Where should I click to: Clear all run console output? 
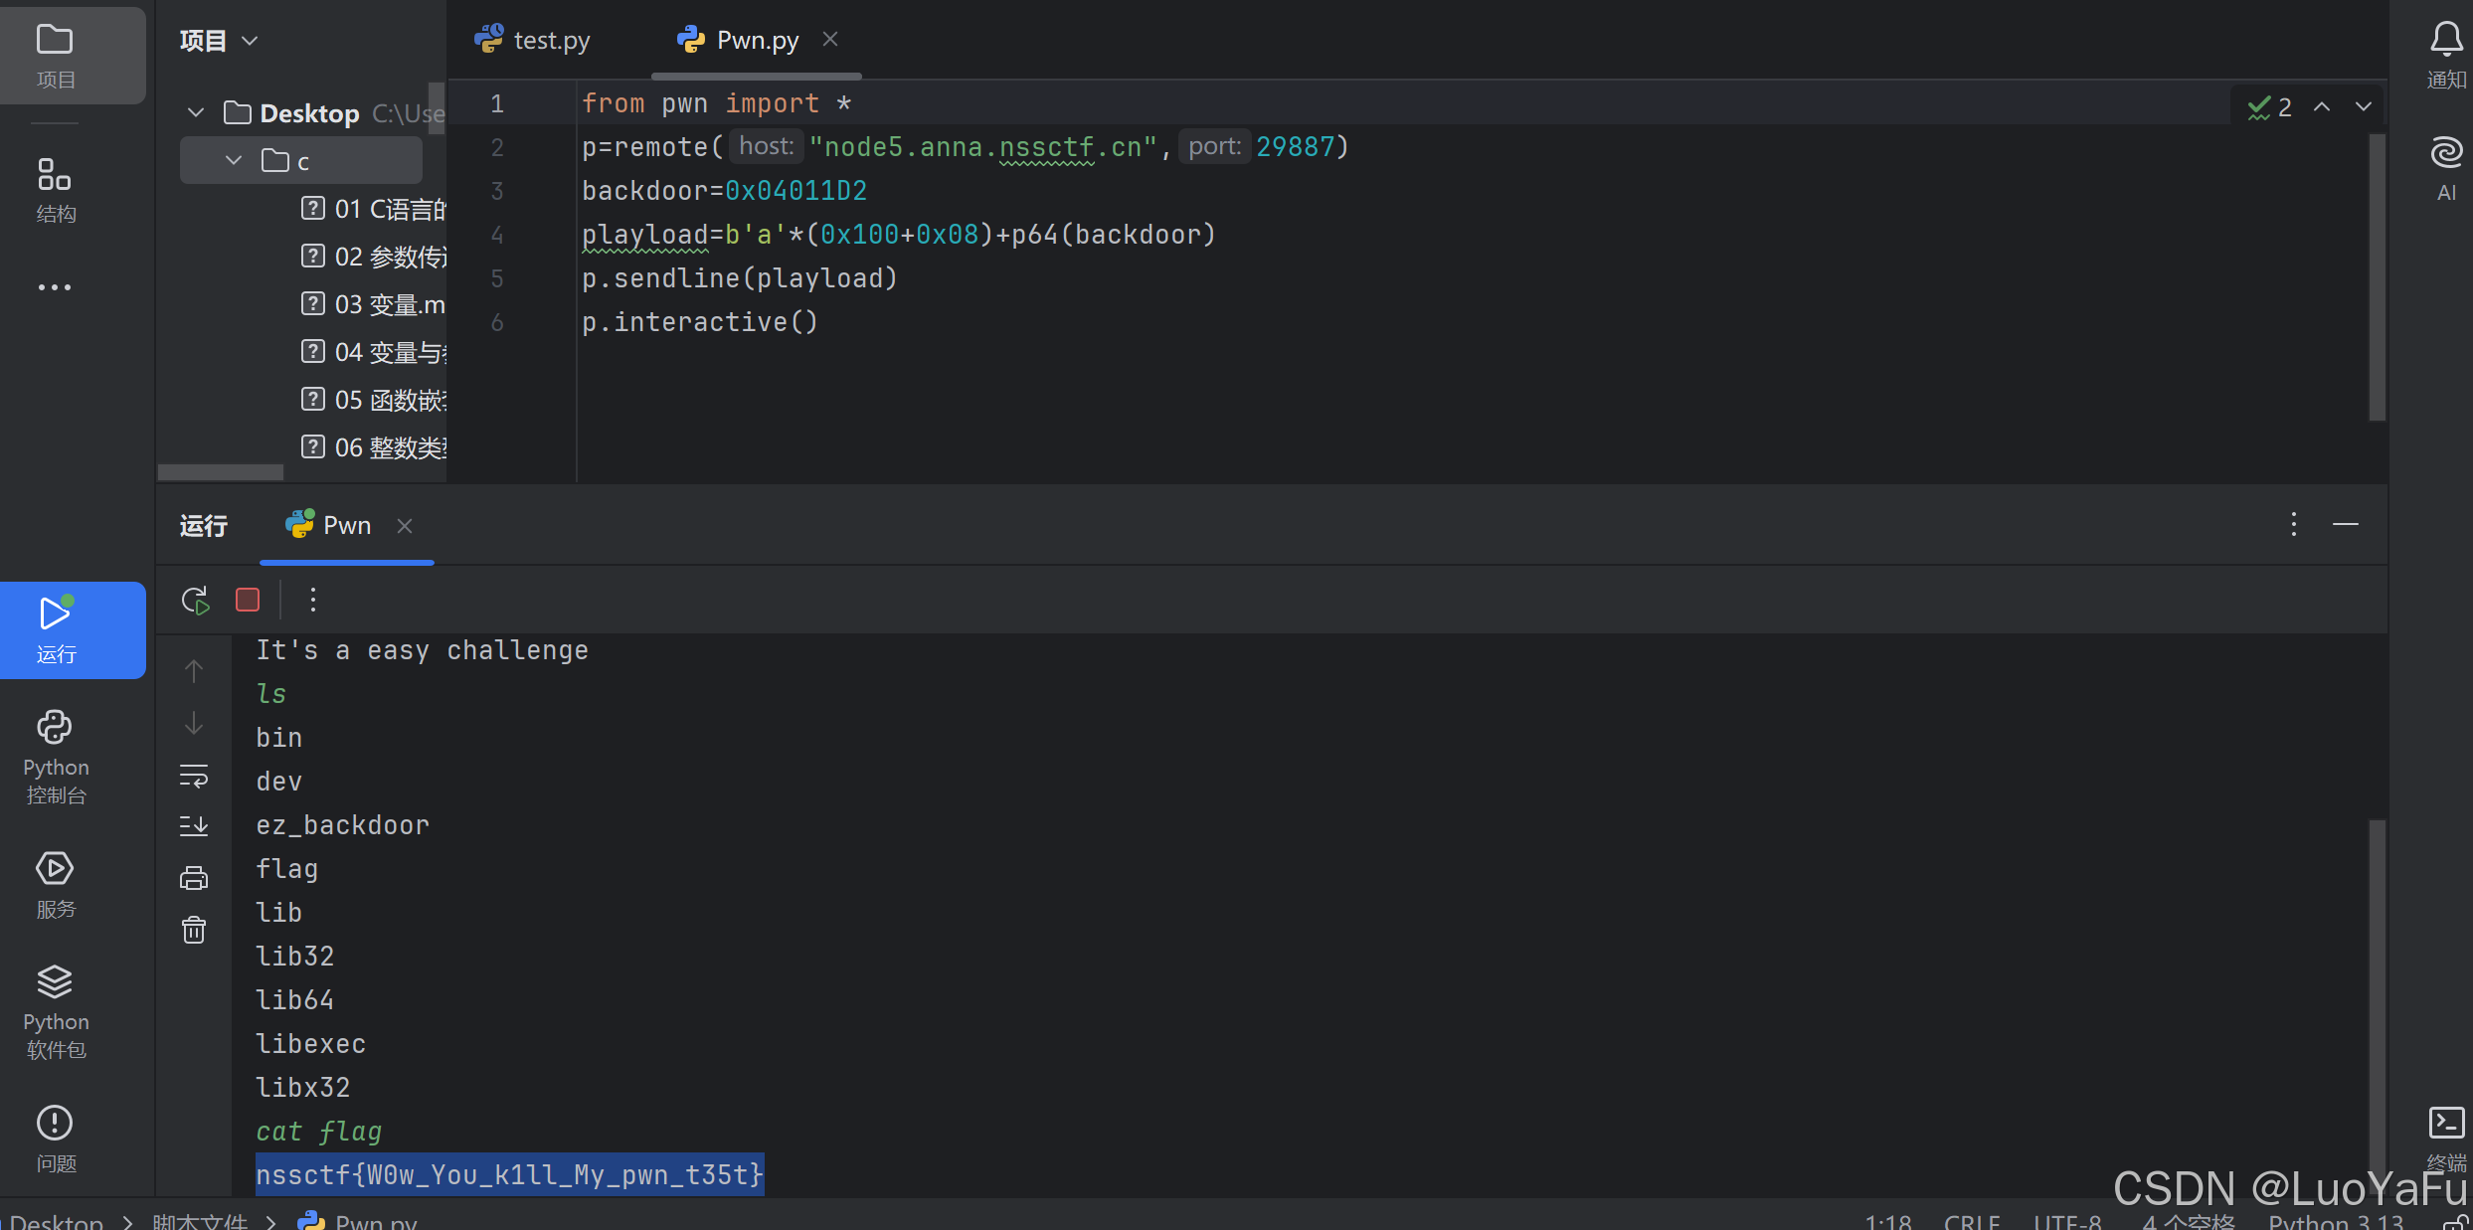point(194,930)
